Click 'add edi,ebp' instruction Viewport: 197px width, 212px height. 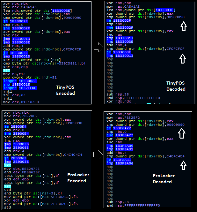pyautogui.click(x=17, y=179)
